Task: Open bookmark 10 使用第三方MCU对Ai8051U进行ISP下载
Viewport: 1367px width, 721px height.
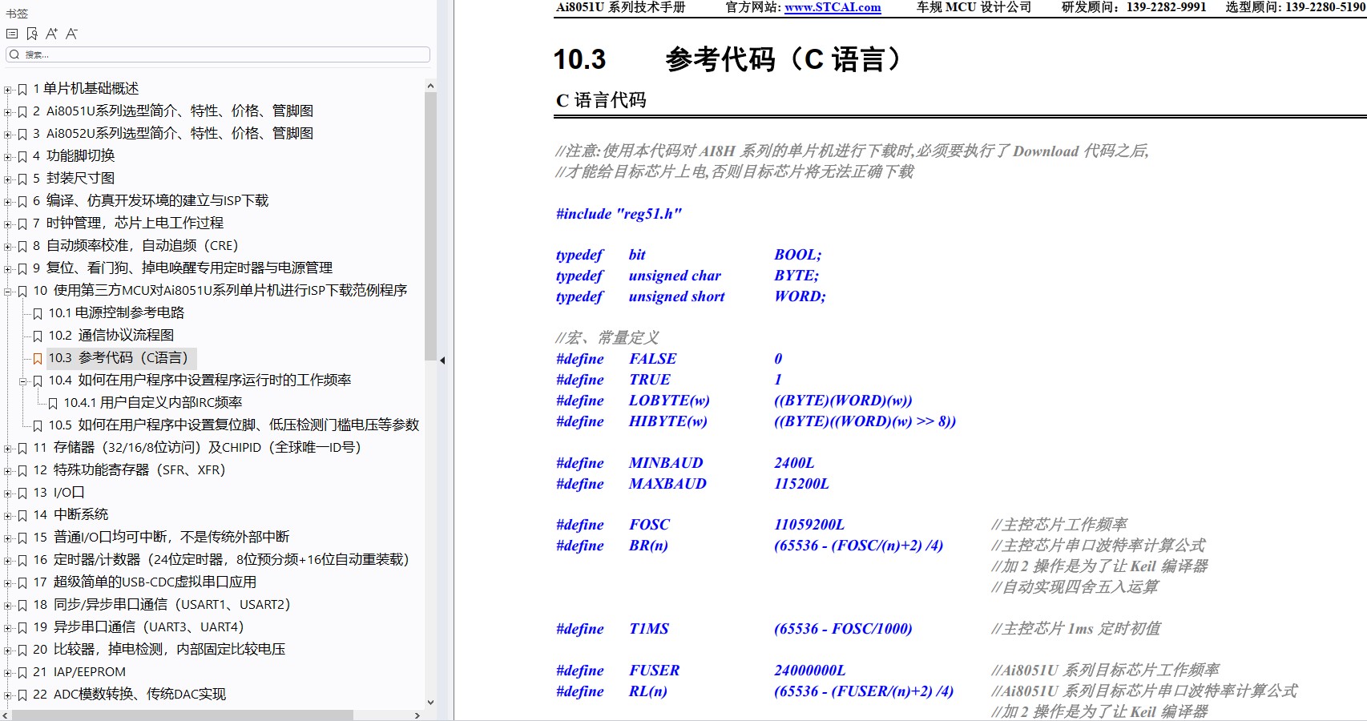Action: pos(220,291)
